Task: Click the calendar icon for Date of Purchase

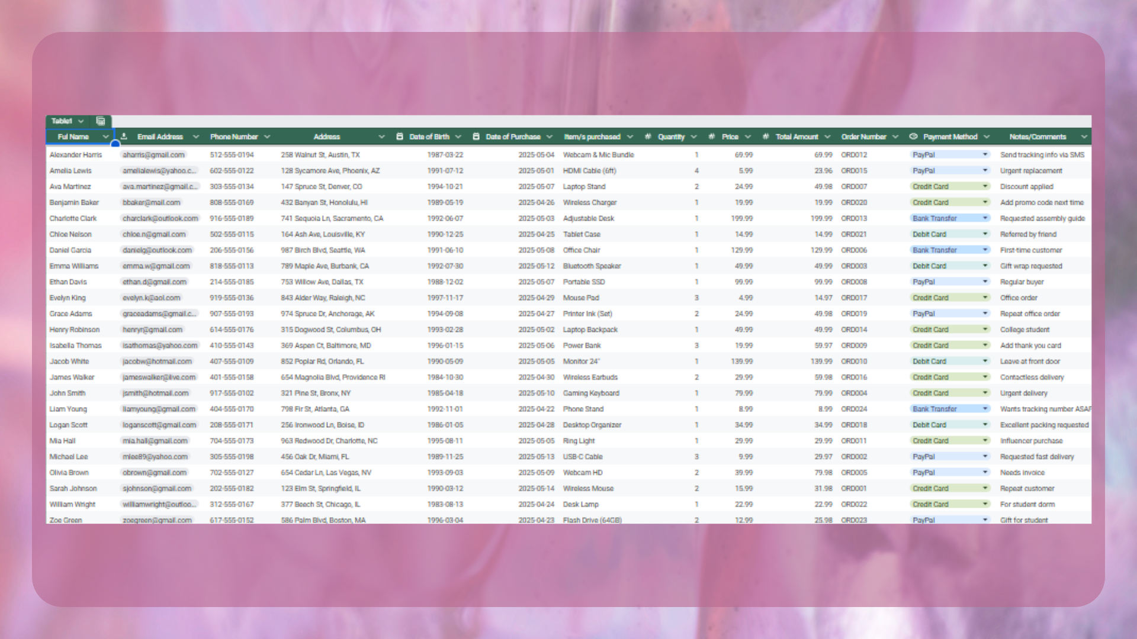Action: pos(476,137)
